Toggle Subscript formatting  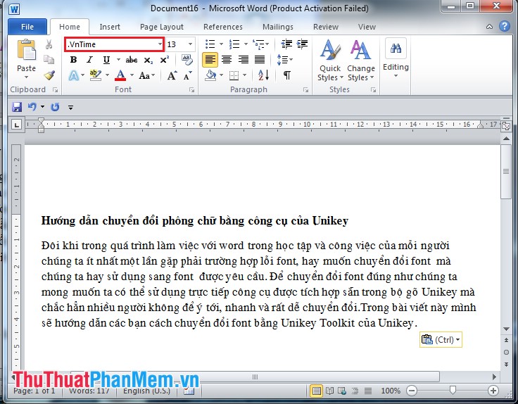(148, 60)
